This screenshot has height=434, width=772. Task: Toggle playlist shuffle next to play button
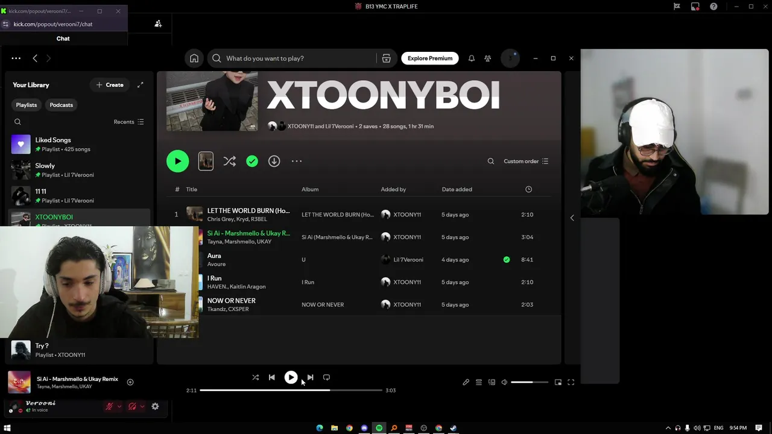point(229,161)
